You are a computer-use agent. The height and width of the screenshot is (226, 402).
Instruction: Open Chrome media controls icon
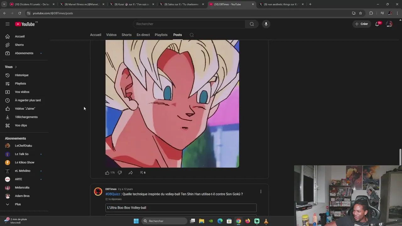click(x=382, y=13)
